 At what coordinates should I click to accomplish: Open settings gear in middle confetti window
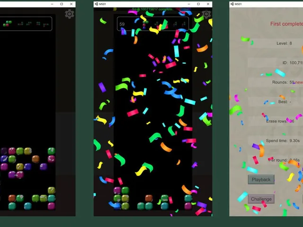pyautogui.click(x=206, y=14)
